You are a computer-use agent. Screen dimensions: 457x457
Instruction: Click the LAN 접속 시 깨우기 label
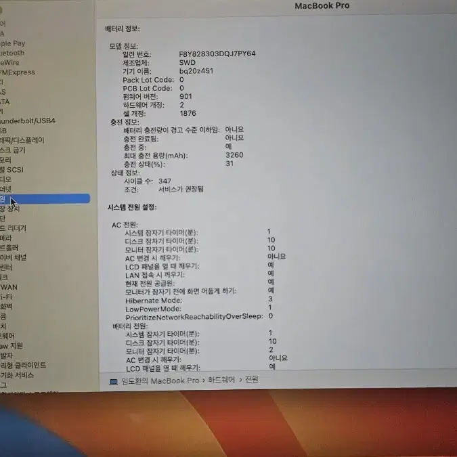155,275
